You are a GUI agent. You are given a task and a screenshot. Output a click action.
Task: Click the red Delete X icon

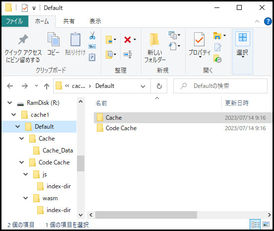coord(128,40)
